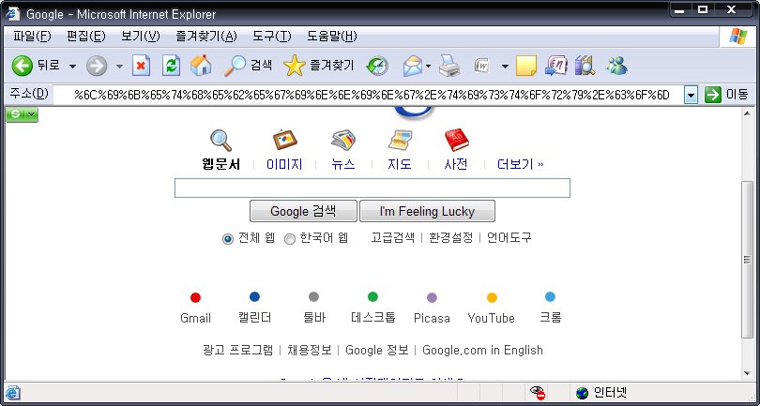760x406 pixels.
Task: Open the 즐겨찾기(A) menu
Action: [206, 37]
